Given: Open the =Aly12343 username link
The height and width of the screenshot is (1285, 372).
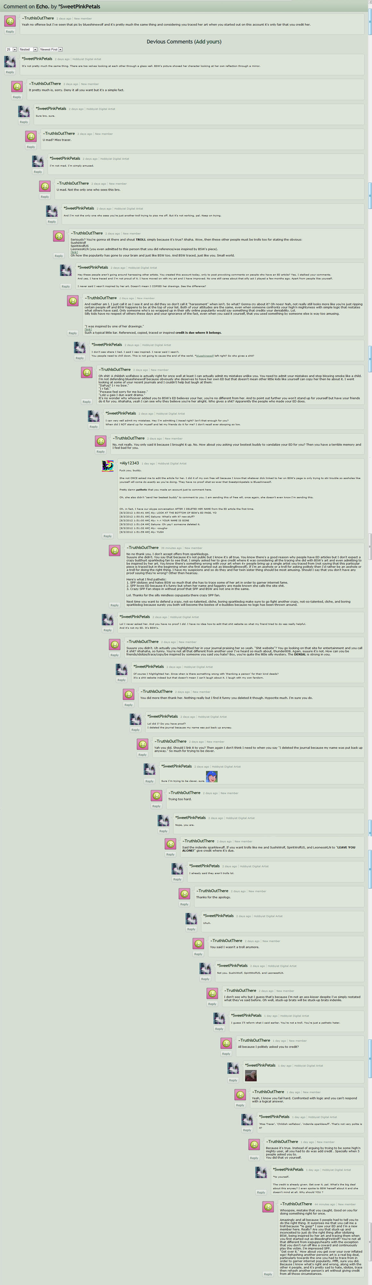Looking at the screenshot, I should (x=130, y=463).
